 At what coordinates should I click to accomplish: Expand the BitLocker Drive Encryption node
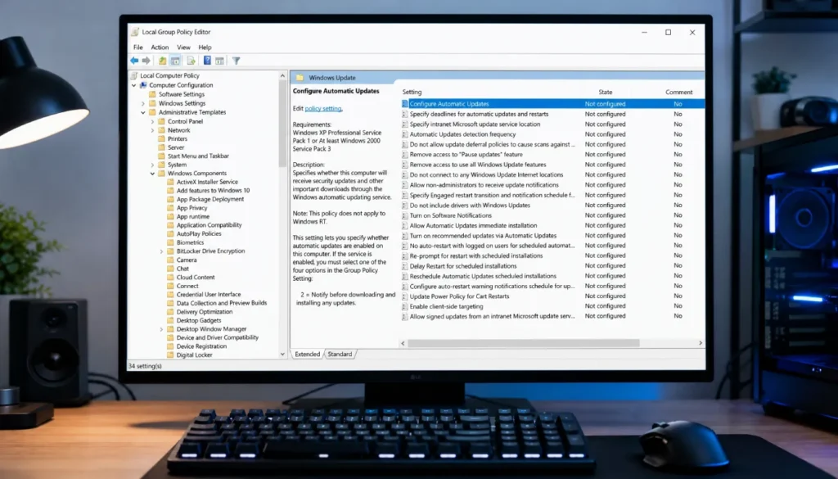161,251
